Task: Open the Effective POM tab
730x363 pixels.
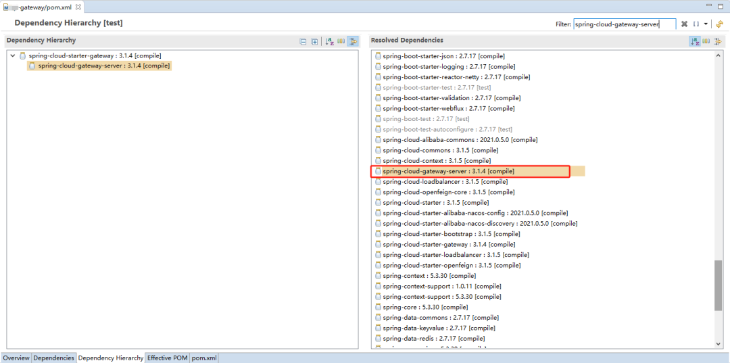Action: tap(167, 358)
